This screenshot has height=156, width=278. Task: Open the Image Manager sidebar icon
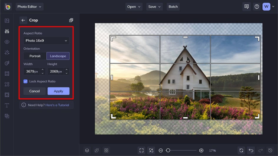[x=7, y=21]
